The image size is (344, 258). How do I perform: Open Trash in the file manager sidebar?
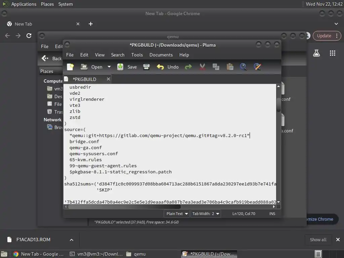55,112
